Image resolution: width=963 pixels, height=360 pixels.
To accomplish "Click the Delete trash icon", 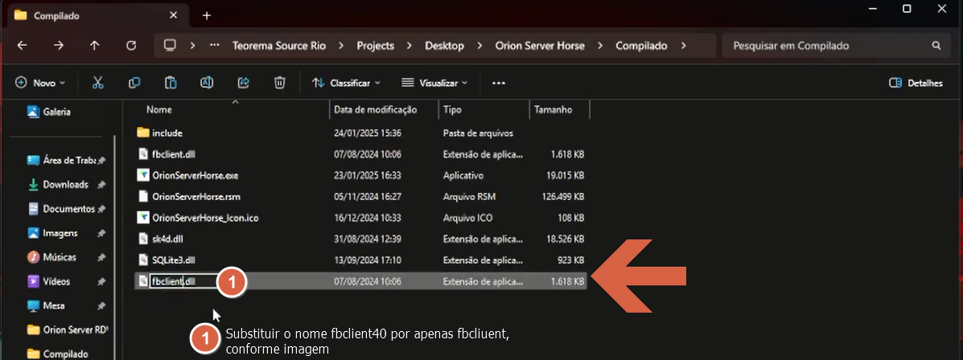I will point(279,83).
